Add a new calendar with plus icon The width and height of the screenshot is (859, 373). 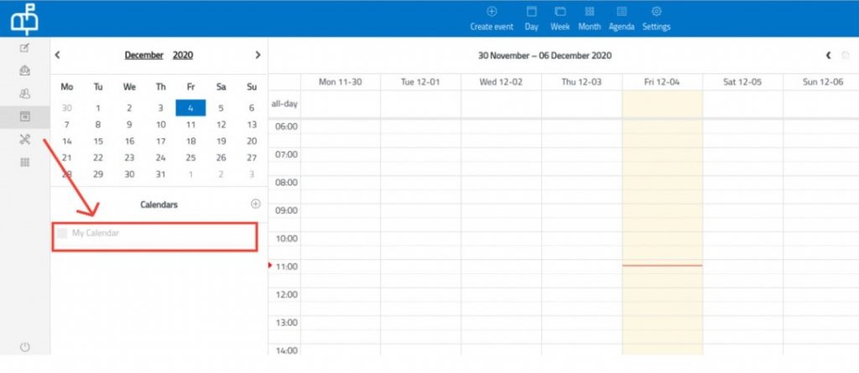point(256,204)
